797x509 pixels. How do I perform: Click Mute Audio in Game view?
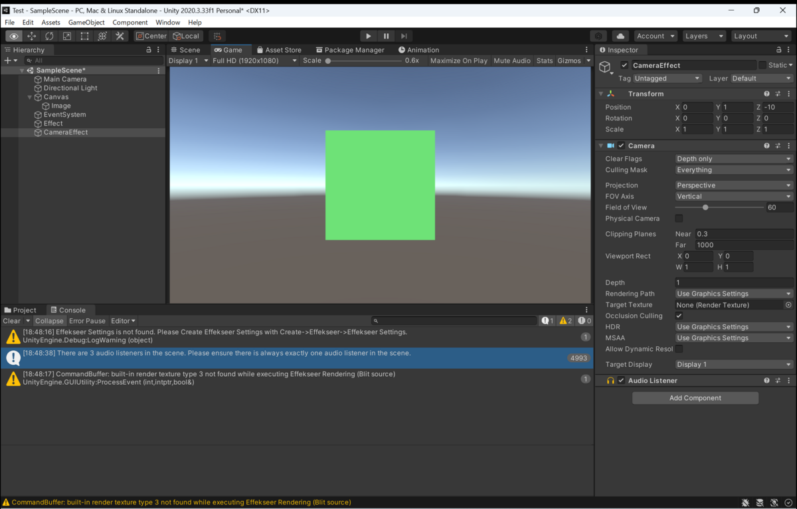[x=512, y=60]
